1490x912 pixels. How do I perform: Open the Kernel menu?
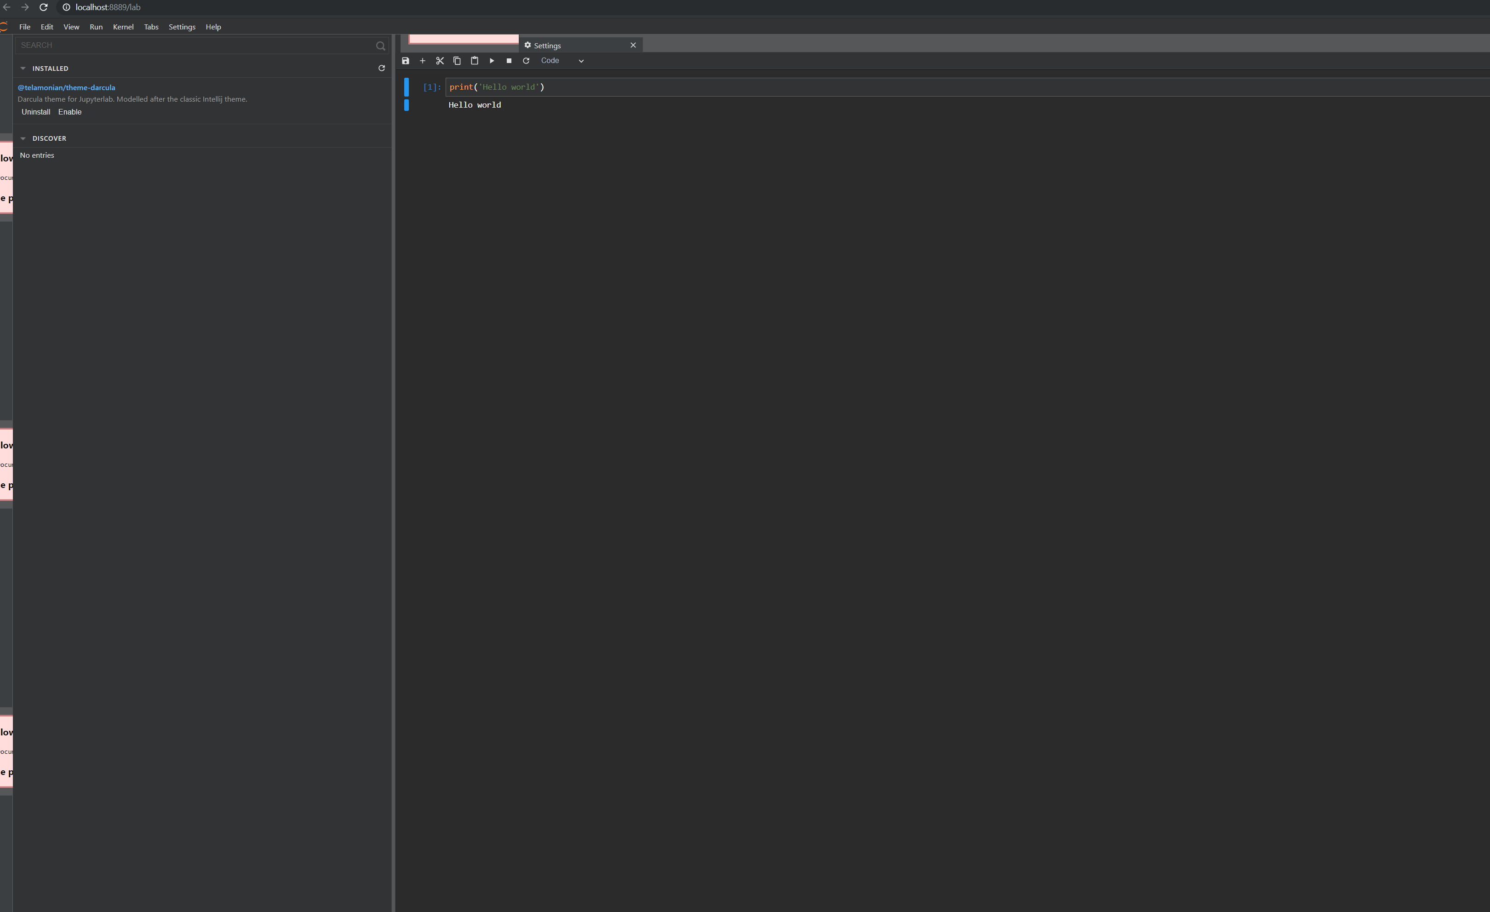coord(123,27)
